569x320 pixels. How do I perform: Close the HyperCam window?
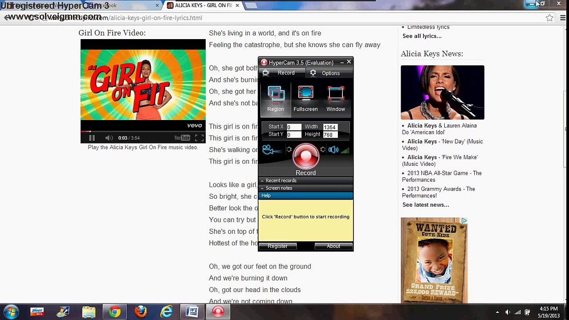point(349,62)
